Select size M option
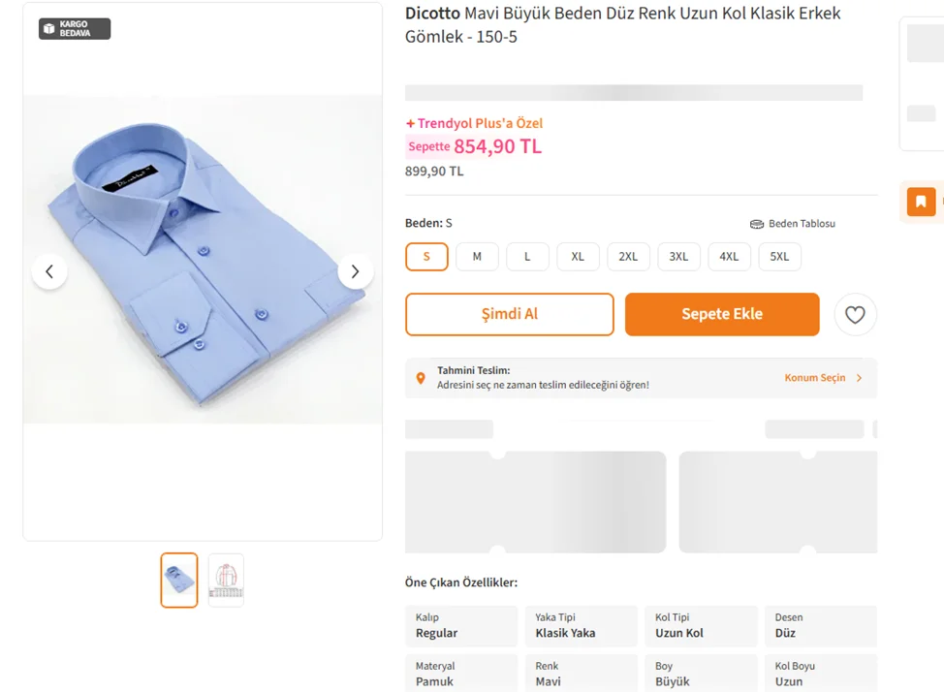The width and height of the screenshot is (944, 692). pyautogui.click(x=477, y=257)
